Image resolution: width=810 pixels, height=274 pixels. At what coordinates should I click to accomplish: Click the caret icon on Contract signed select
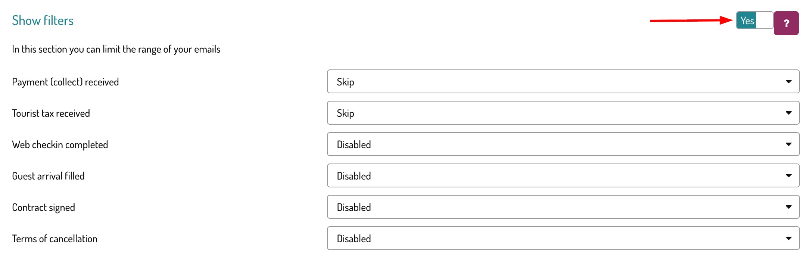click(x=788, y=207)
